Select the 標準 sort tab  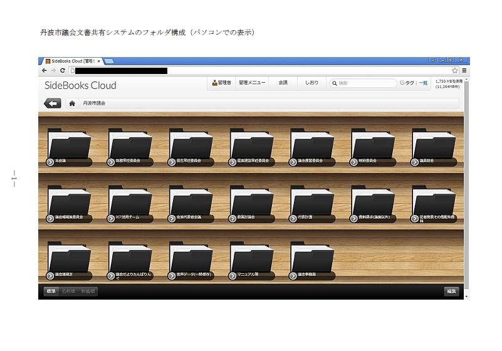click(51, 291)
